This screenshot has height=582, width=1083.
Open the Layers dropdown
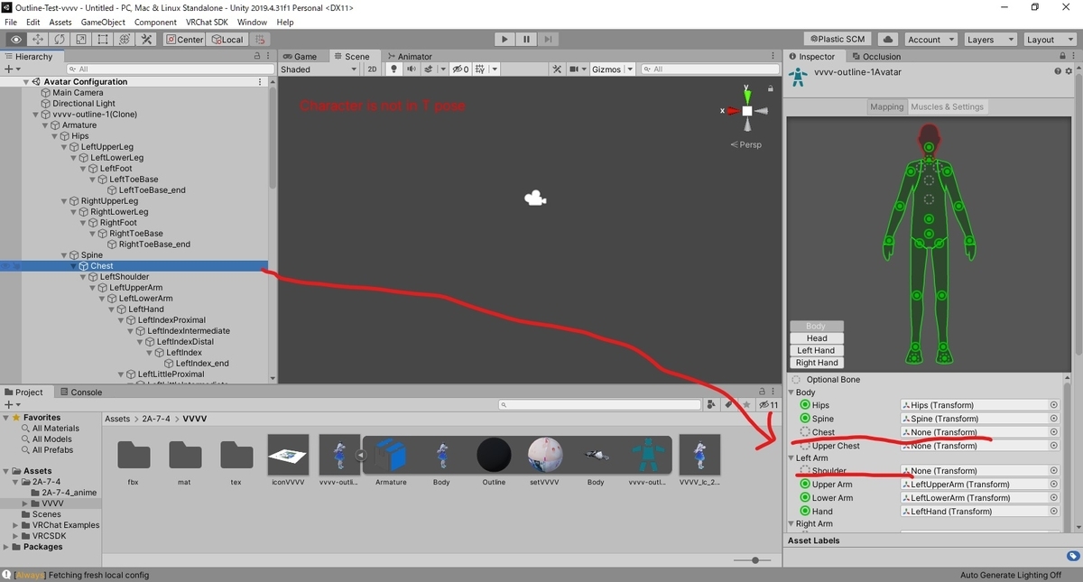click(x=989, y=40)
